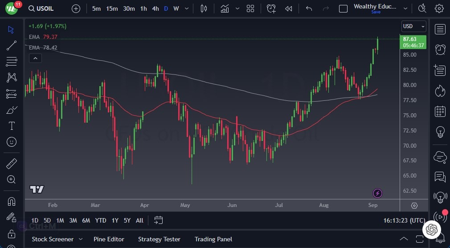Viewport: 450px width, 248px height.
Task: Open the Strategy Tester tab
Action: click(x=159, y=239)
